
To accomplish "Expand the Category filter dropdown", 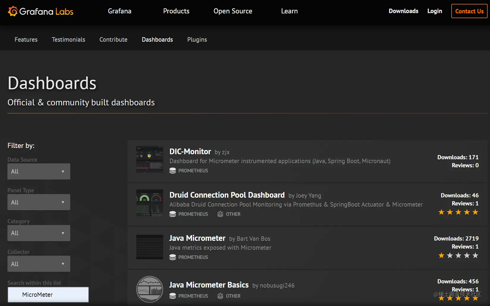I will (39, 233).
